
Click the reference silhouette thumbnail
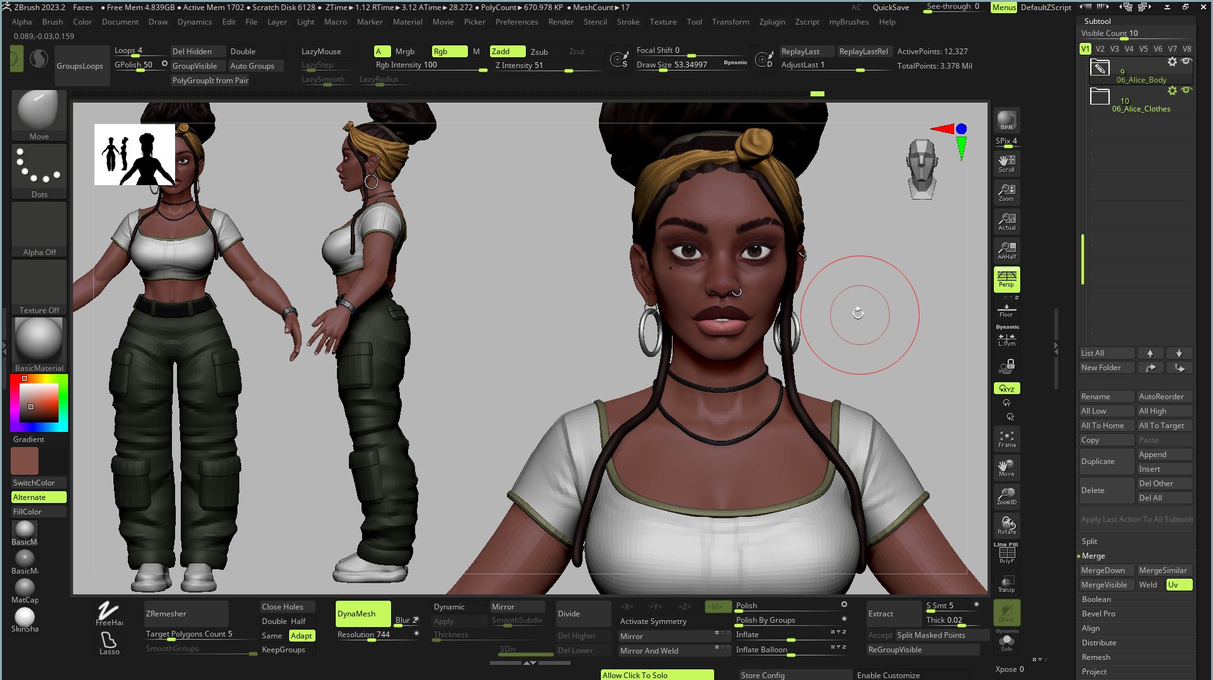135,155
